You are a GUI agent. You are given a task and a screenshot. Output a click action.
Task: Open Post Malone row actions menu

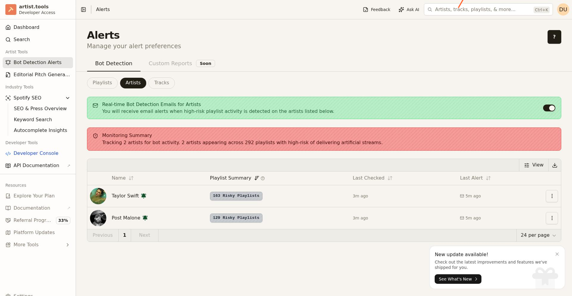point(552,218)
